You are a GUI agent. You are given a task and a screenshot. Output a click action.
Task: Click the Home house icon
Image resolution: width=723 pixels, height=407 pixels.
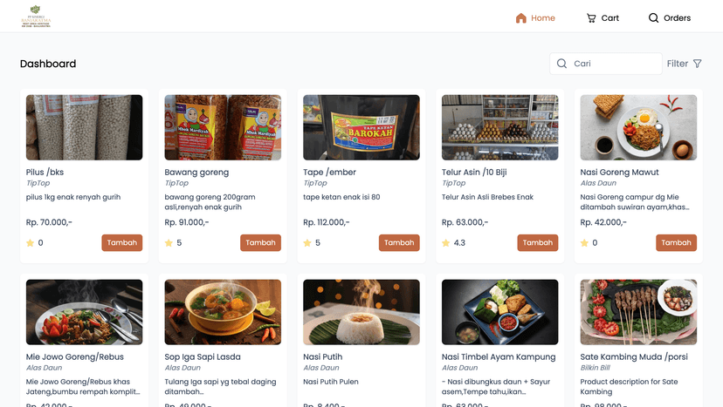click(521, 18)
